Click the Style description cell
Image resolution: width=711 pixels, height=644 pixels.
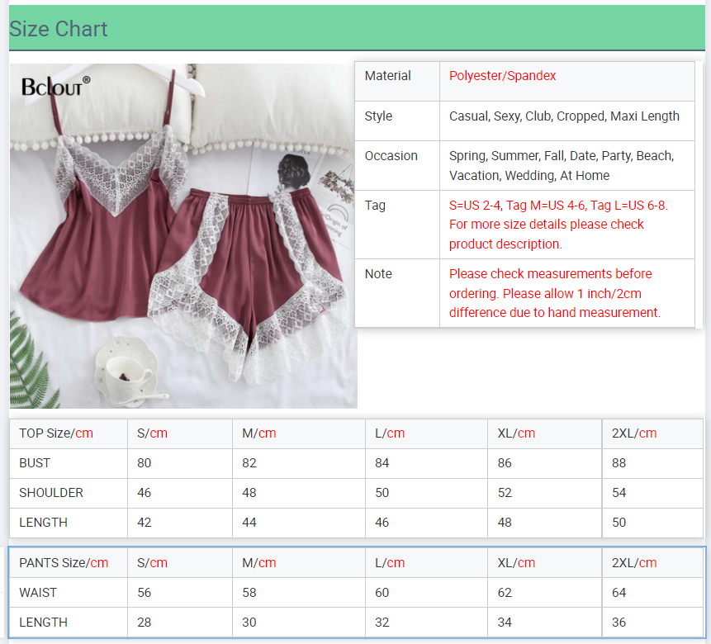tap(564, 116)
